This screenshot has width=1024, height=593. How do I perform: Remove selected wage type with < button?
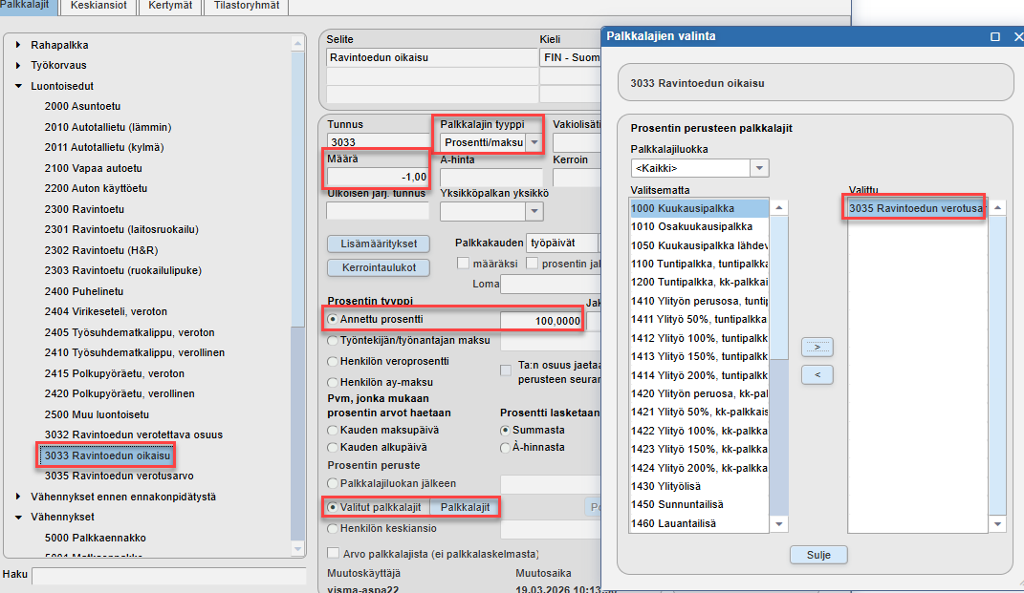[x=817, y=375]
